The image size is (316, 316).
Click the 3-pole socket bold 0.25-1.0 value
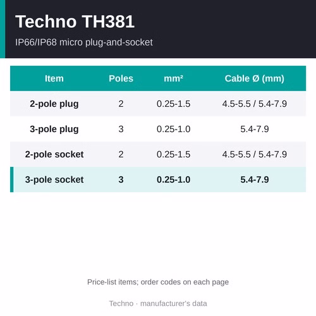coord(173,179)
